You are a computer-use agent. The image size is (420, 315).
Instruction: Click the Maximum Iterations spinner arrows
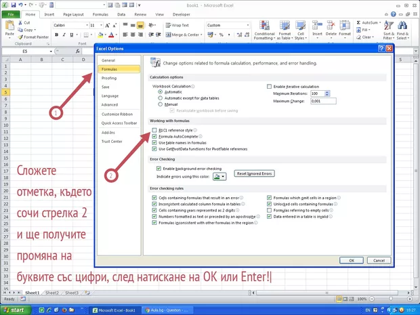click(327, 93)
